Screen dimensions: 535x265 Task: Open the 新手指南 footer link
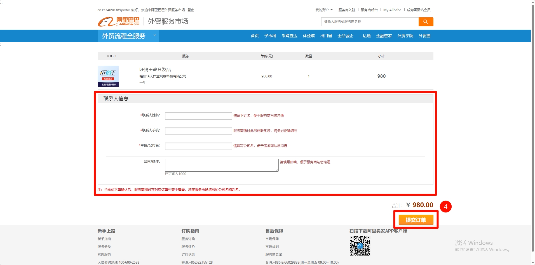(104, 239)
